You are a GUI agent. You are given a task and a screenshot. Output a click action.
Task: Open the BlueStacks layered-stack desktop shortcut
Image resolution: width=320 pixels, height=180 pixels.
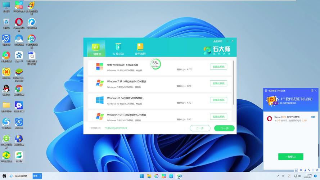tap(19, 75)
